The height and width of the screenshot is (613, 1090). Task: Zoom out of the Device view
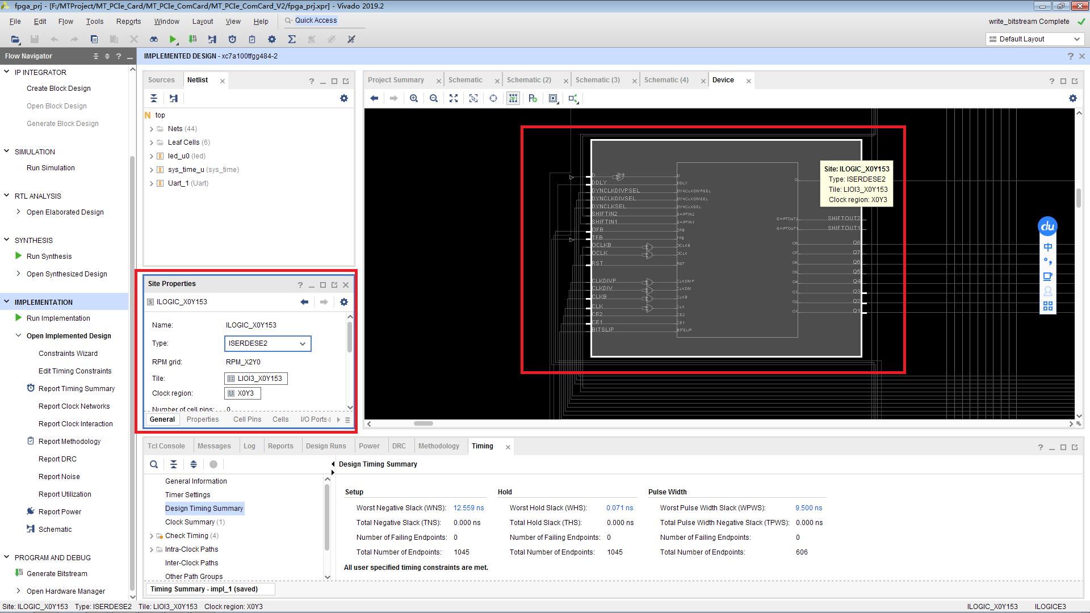[434, 98]
